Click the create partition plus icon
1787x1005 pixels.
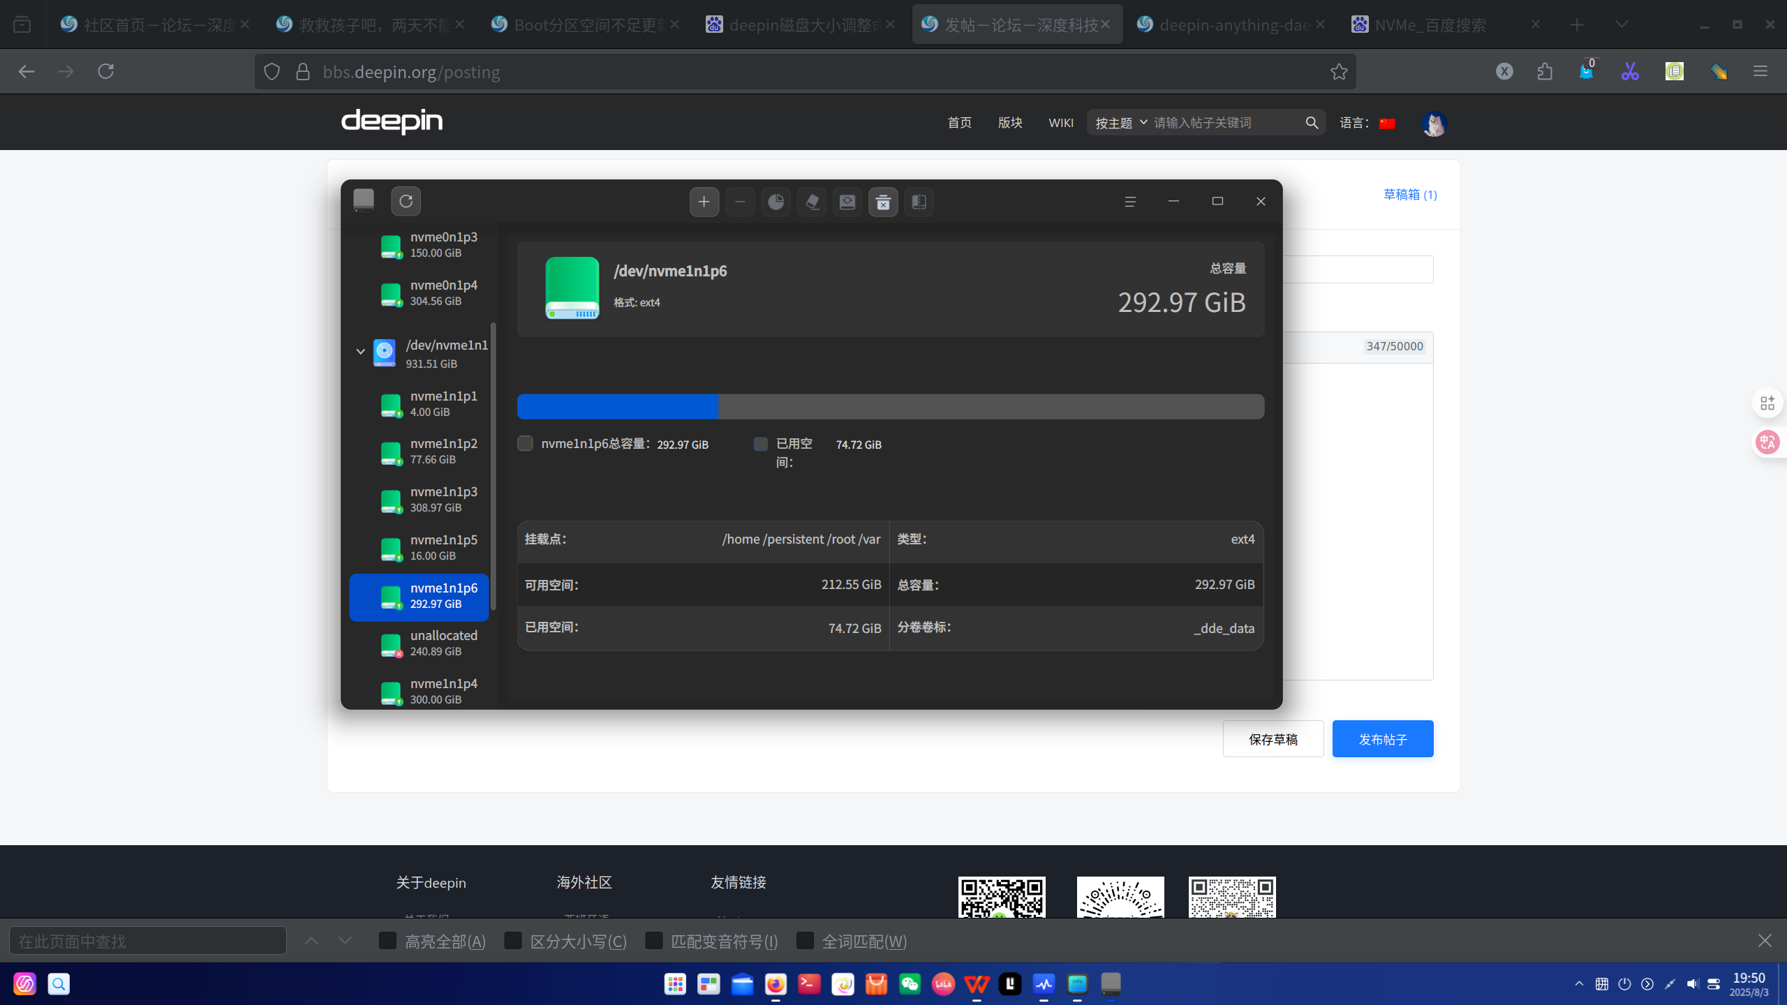[x=704, y=202]
